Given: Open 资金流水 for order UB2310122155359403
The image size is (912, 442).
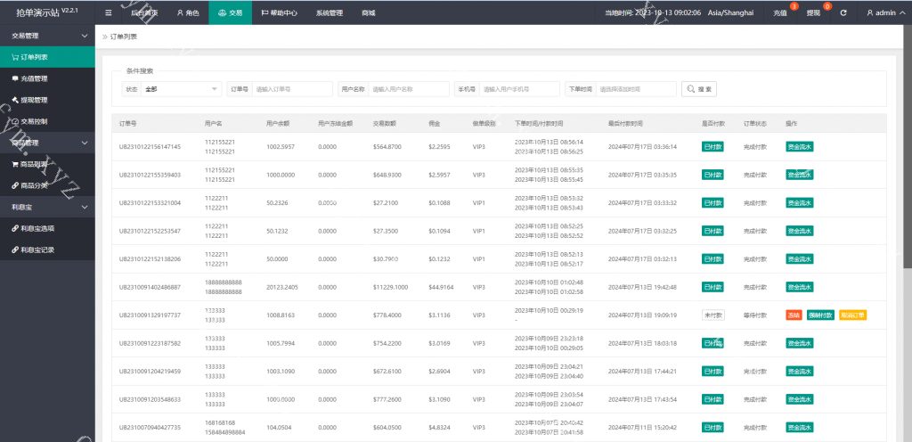Looking at the screenshot, I should point(800,175).
